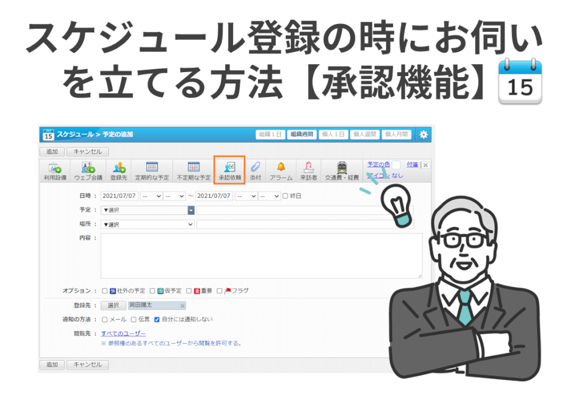The width and height of the screenshot is (567, 400).
Task: Check the 仮予定 tentative option
Action: click(x=153, y=290)
